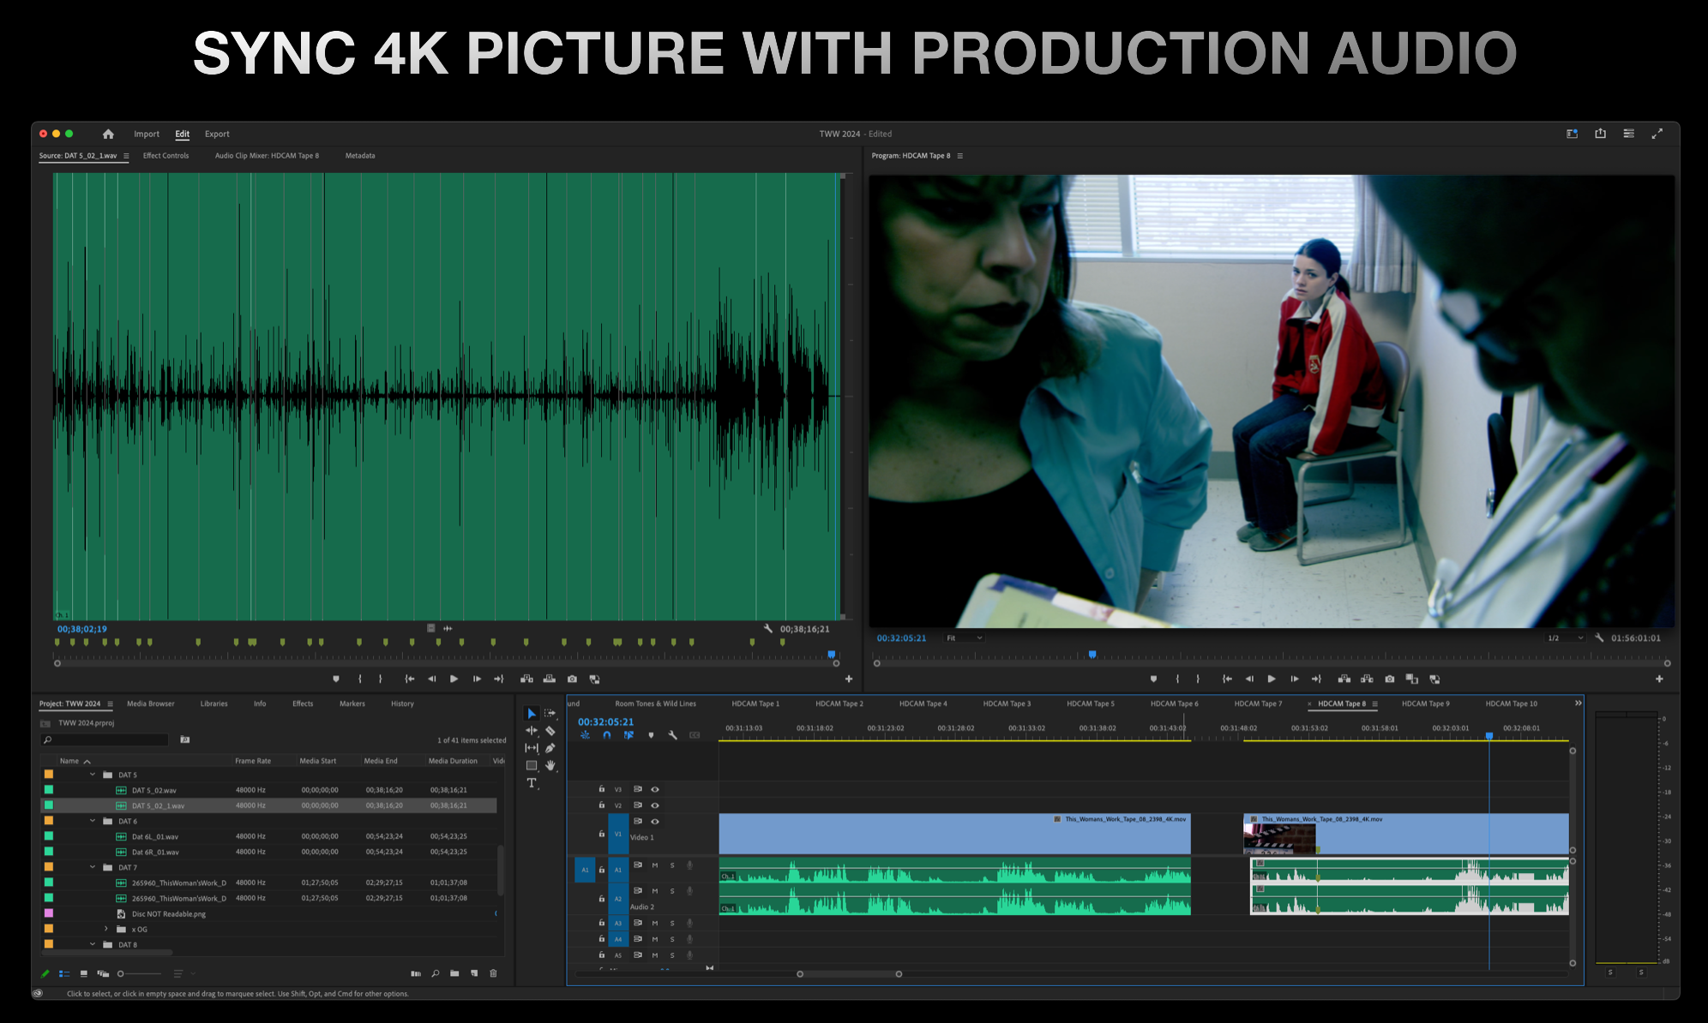
Task: Show overflow sequence tabs chevron
Action: (x=1578, y=703)
